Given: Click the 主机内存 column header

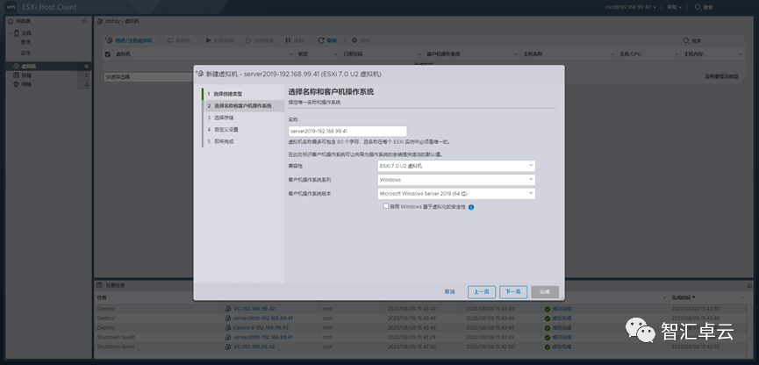Looking at the screenshot, I should (693, 54).
